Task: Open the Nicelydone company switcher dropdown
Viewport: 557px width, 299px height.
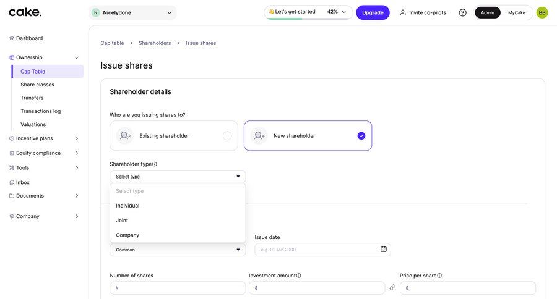Action: 132,12
